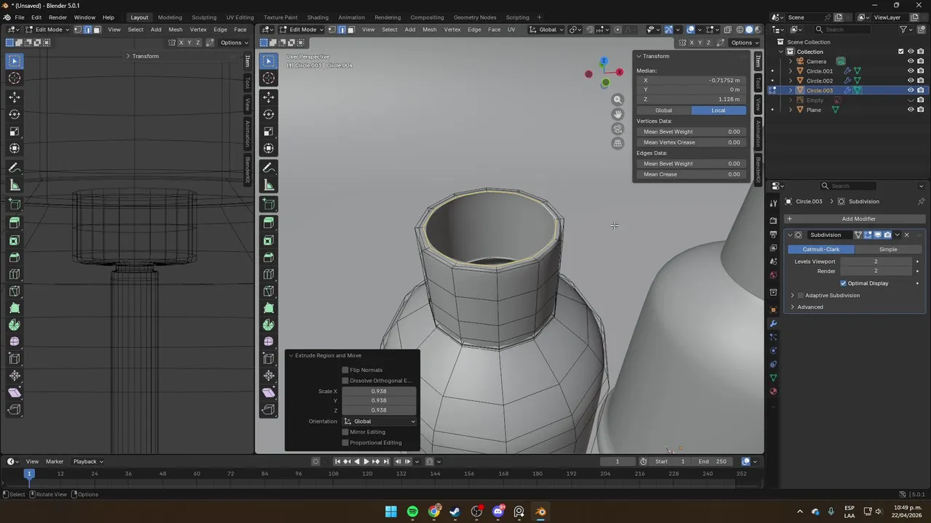Switch subdivision type to Simple

point(887,249)
